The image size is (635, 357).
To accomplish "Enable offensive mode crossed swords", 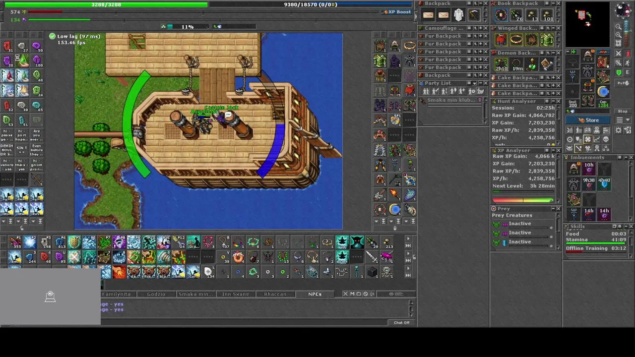I will point(618,54).
